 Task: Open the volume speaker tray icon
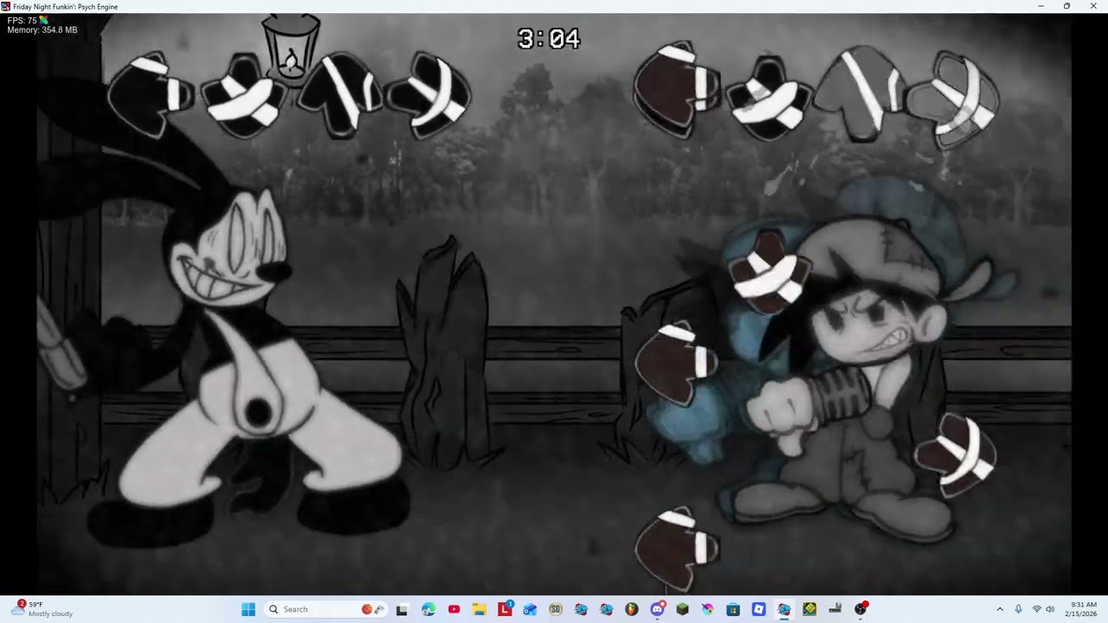coord(1050,609)
